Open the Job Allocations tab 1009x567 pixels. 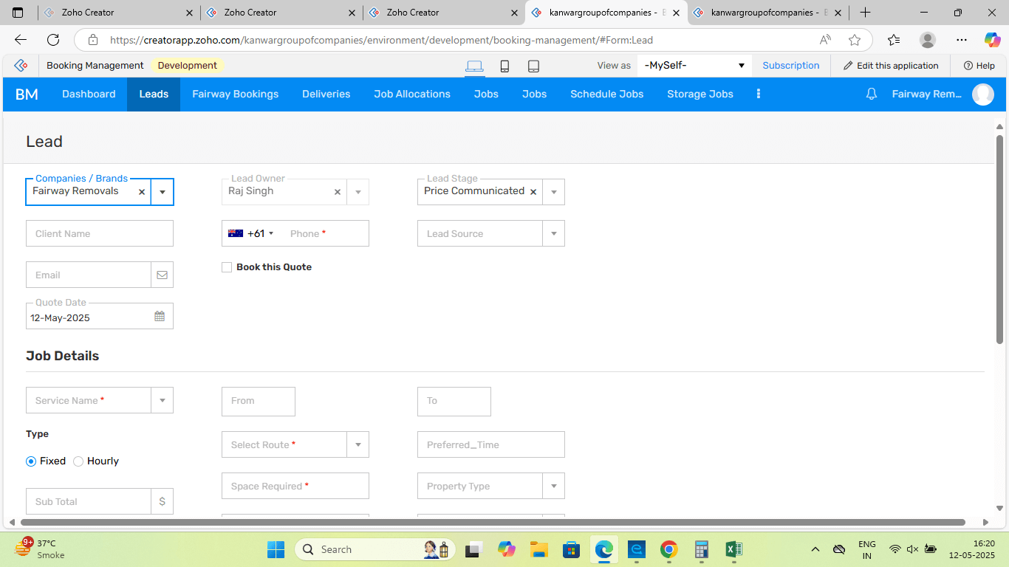click(x=412, y=94)
